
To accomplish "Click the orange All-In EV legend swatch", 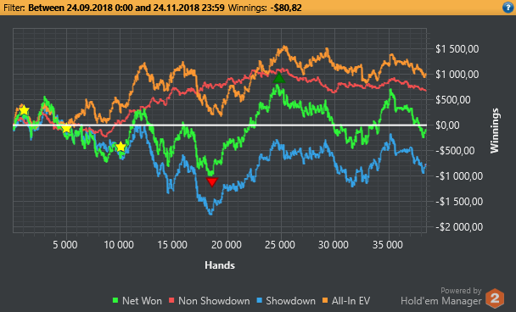I will tap(325, 300).
